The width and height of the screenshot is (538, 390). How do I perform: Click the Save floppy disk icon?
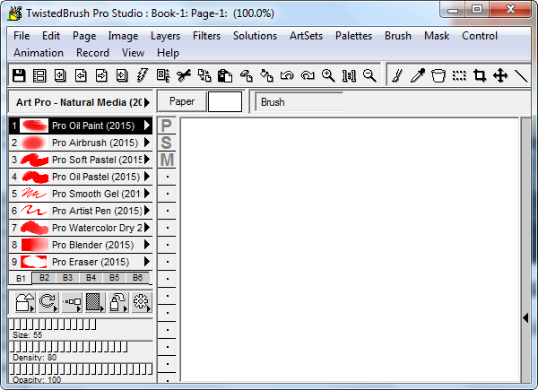point(19,75)
